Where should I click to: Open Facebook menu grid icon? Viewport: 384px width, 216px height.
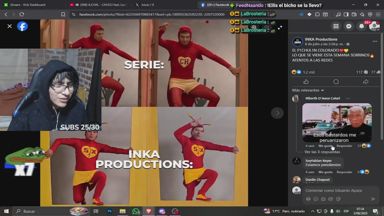336,26
